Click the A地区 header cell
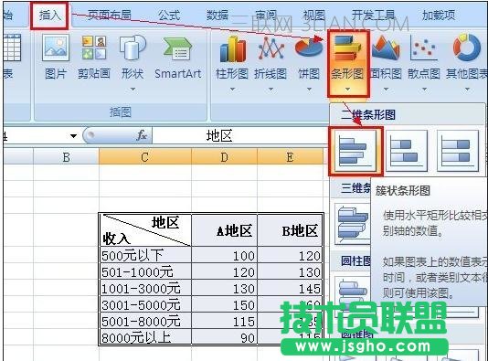Screen dimensions: 488x361 (225, 230)
